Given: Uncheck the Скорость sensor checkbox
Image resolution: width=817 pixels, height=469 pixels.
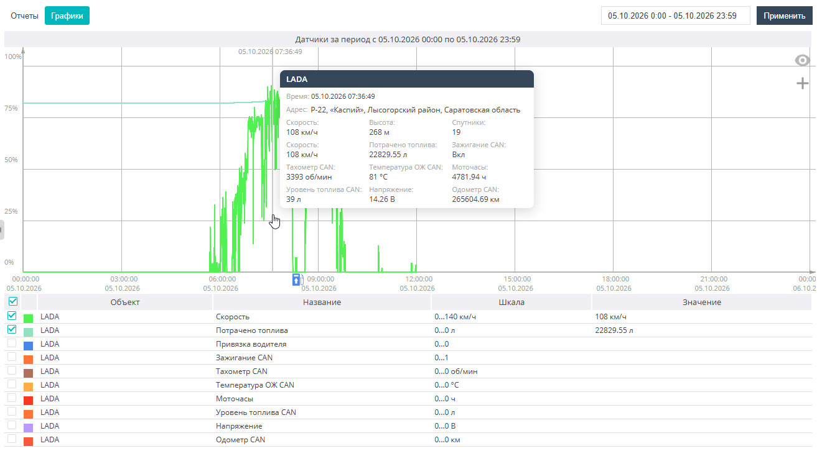Looking at the screenshot, I should coord(12,316).
